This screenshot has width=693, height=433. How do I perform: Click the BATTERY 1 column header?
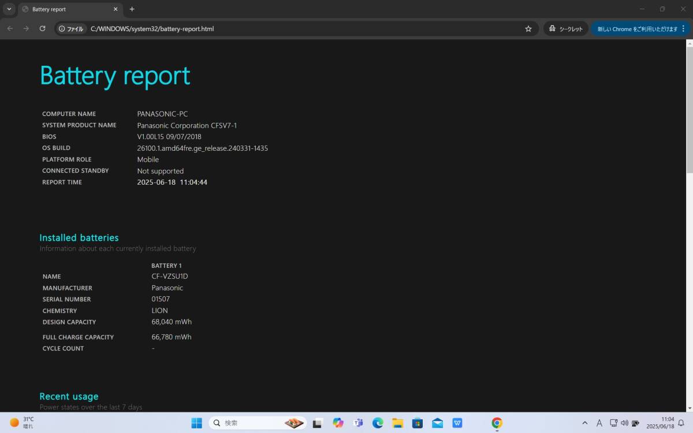point(166,266)
